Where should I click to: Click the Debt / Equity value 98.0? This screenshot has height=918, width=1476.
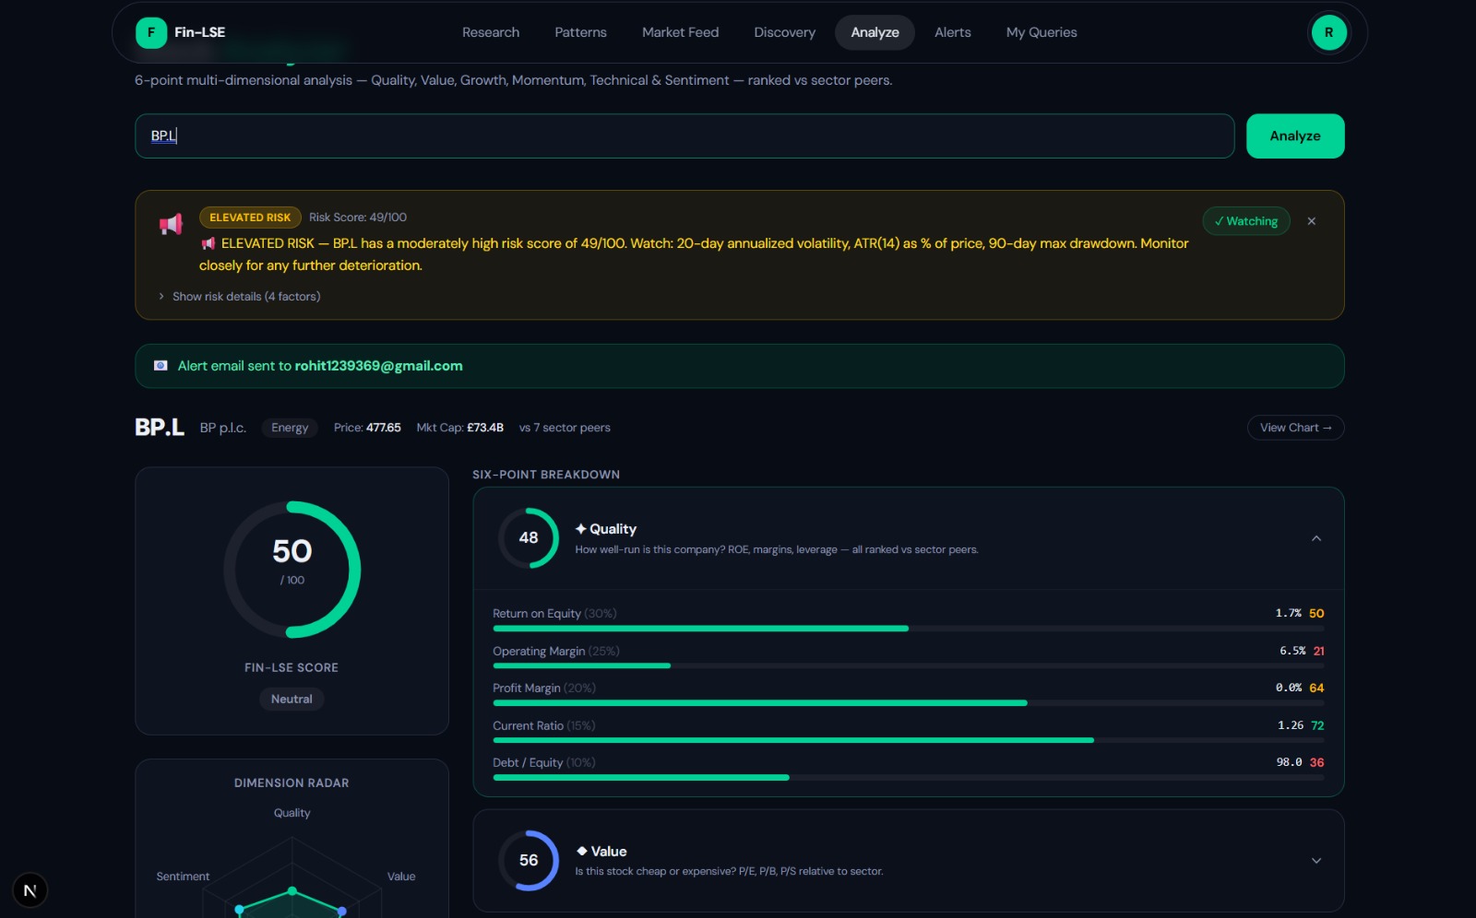(1289, 762)
